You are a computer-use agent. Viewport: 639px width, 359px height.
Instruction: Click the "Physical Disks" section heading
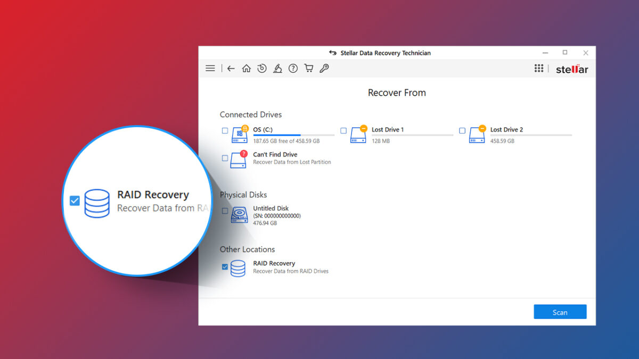pos(243,195)
